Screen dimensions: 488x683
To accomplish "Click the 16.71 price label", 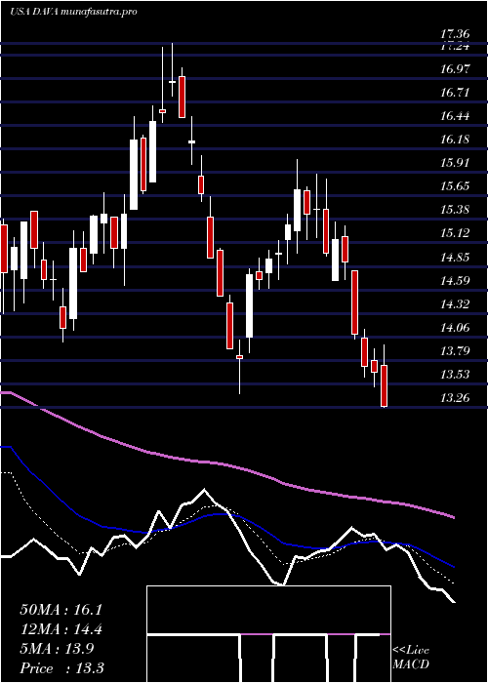I will click(x=455, y=93).
